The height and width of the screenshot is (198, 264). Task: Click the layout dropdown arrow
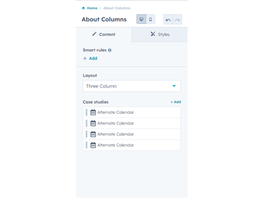tap(174, 86)
